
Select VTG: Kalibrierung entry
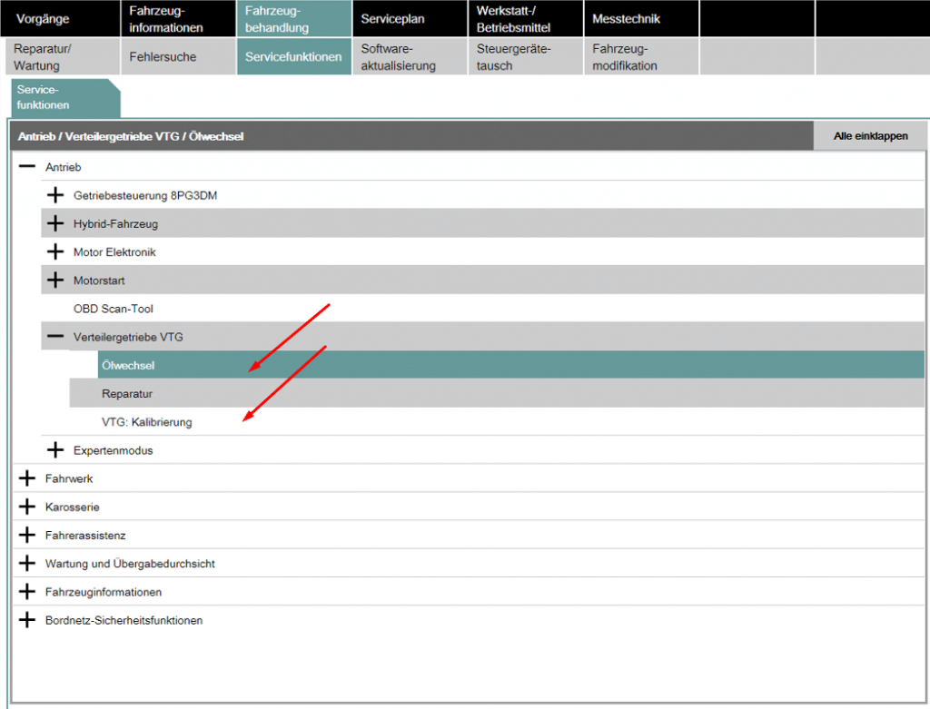146,422
